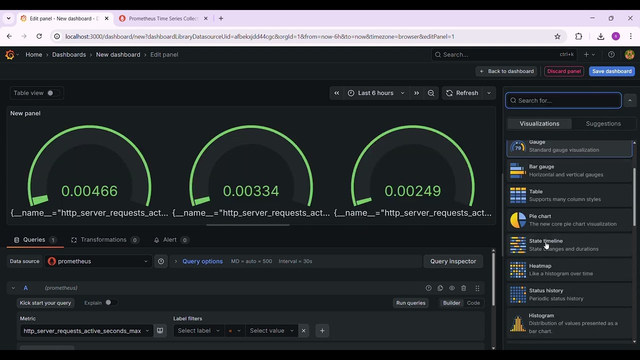This screenshot has height=360, width=640.
Task: Click Save dashboard button
Action: pyautogui.click(x=612, y=71)
